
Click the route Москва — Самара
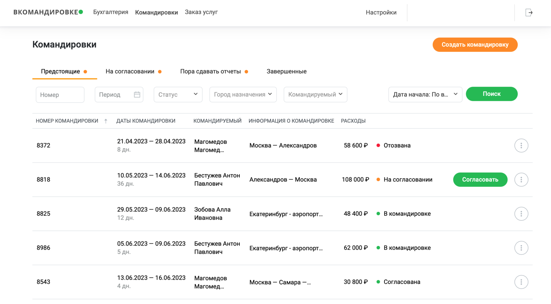280,282
